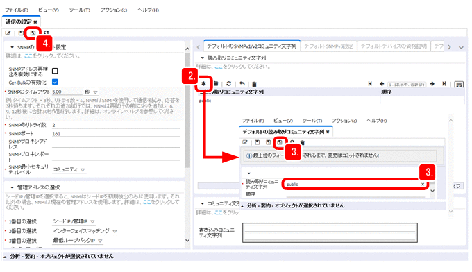Click the edit pencil icon in 通信の設定 toolbar

pos(8,33)
